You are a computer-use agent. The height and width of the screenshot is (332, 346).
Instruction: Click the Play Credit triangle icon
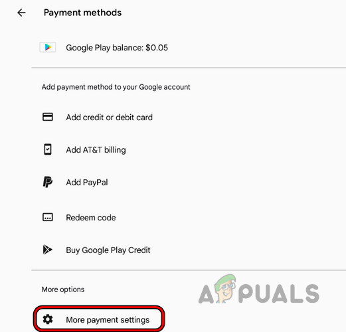(x=47, y=250)
